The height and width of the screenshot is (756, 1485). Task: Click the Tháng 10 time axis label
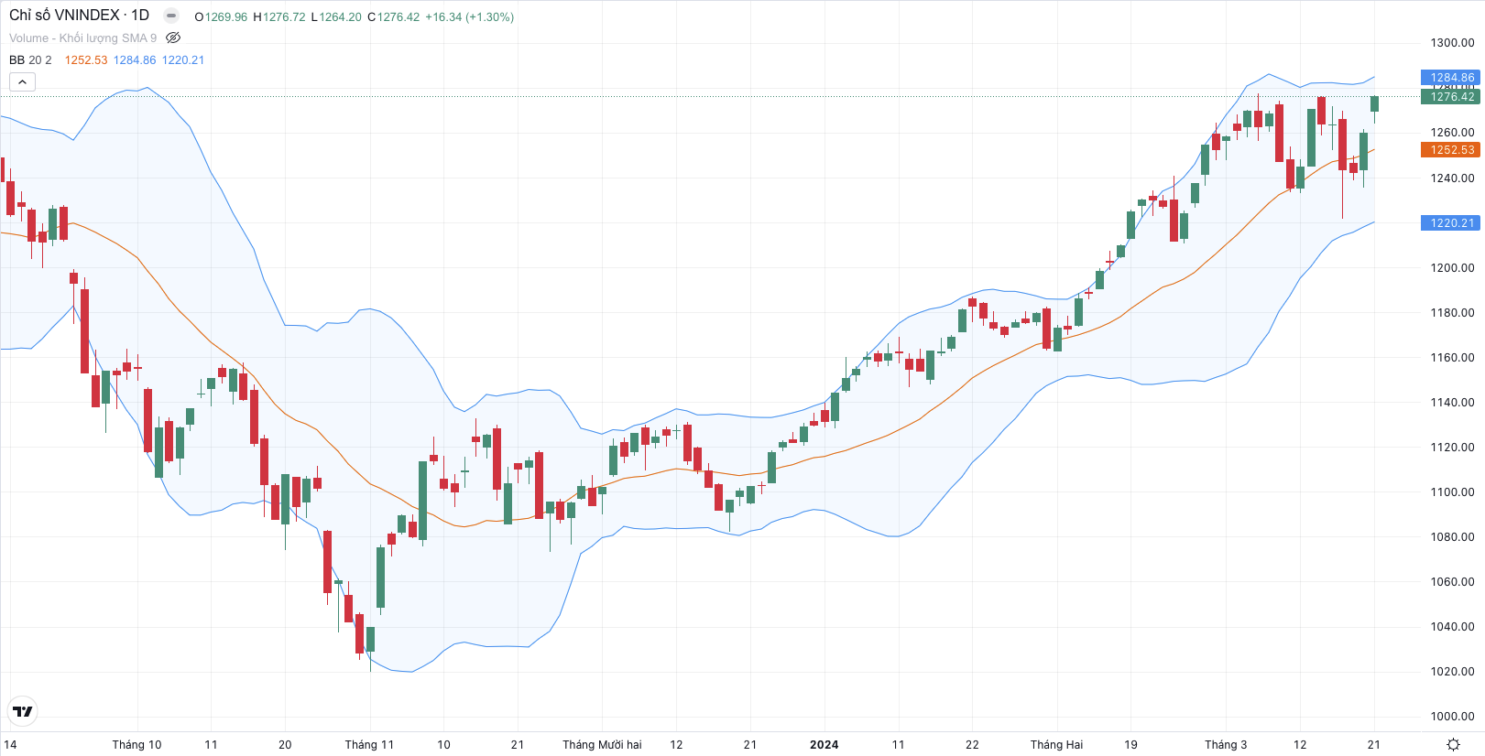[x=136, y=744]
